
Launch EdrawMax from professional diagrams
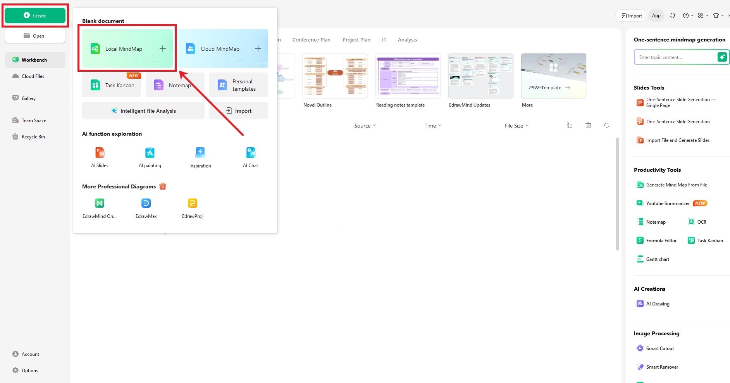coord(146,208)
